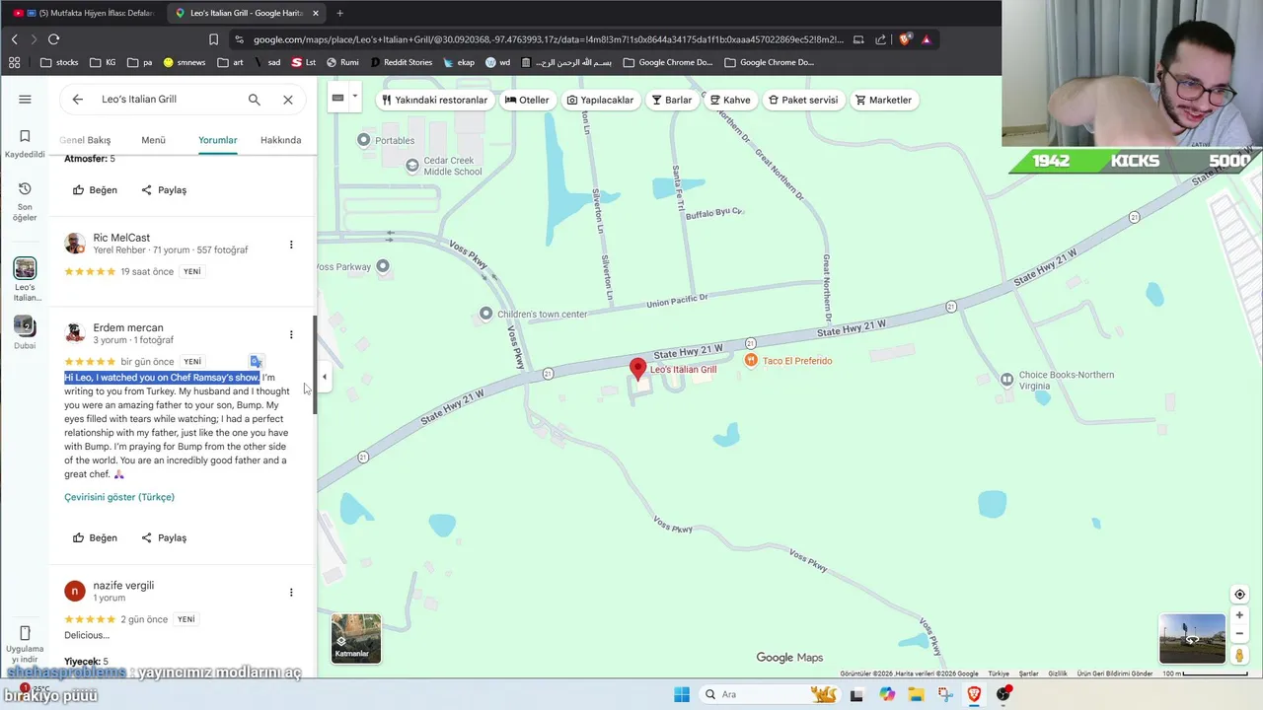This screenshot has width=1263, height=710.
Task: Click Portables map marker
Action: (x=363, y=140)
